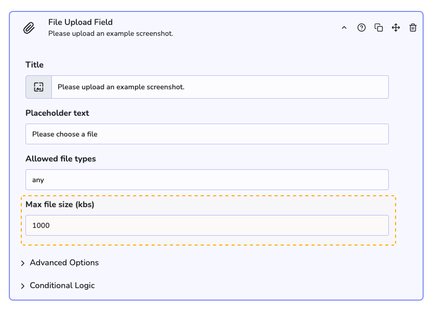This screenshot has width=434, height=311.
Task: Click the image icon beside Title input
Action: click(38, 87)
